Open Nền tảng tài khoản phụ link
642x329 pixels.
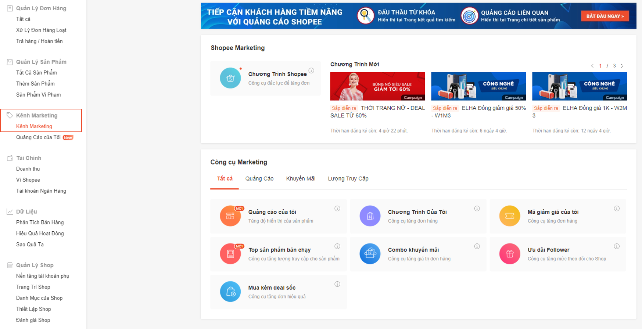[43, 276]
